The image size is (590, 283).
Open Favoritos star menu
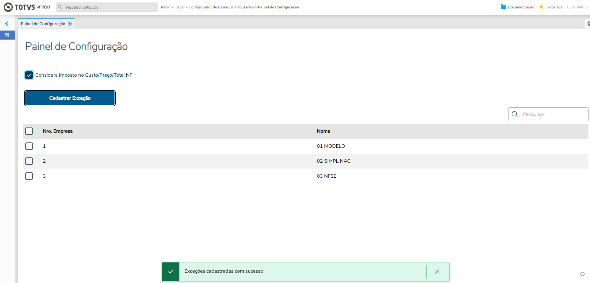pos(550,7)
